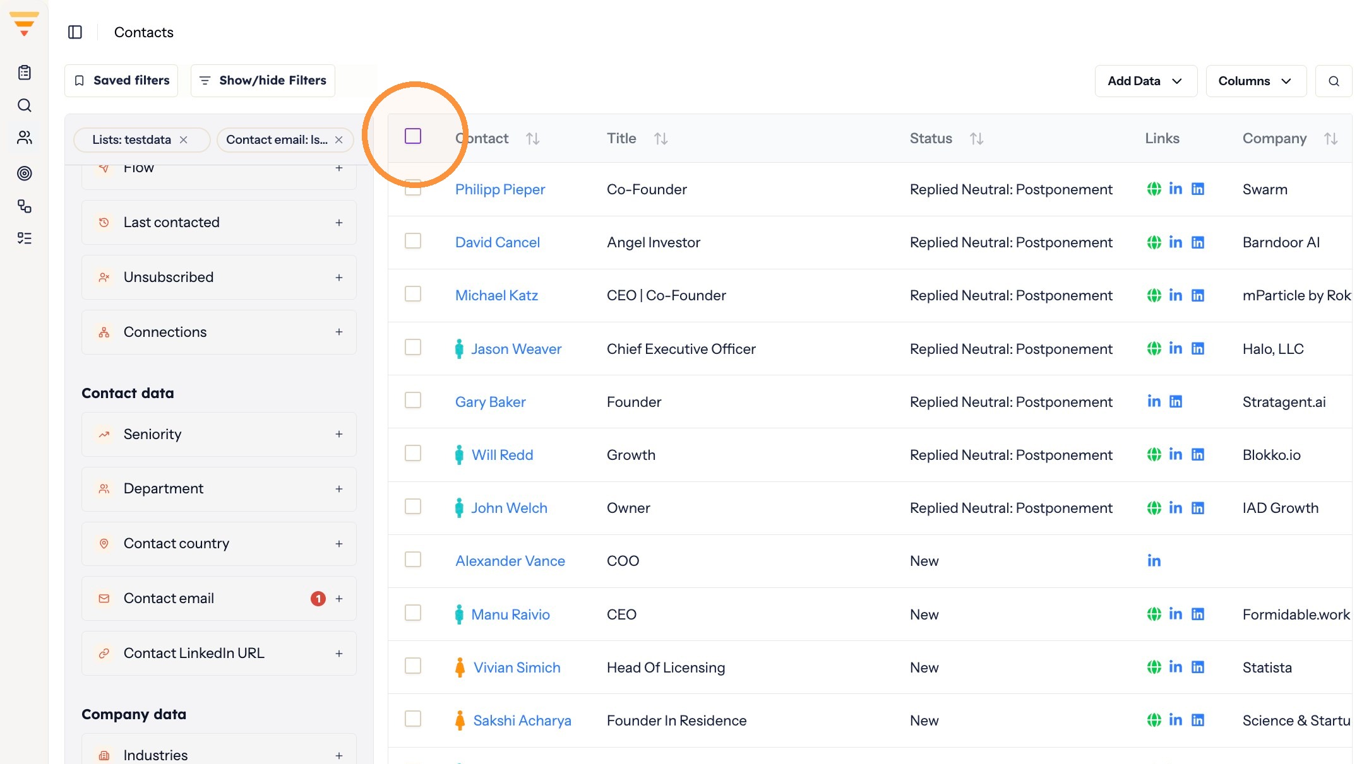Viewport: 1369px width, 764px height.
Task: Open Sakshi Acharya contact link
Action: pos(522,720)
